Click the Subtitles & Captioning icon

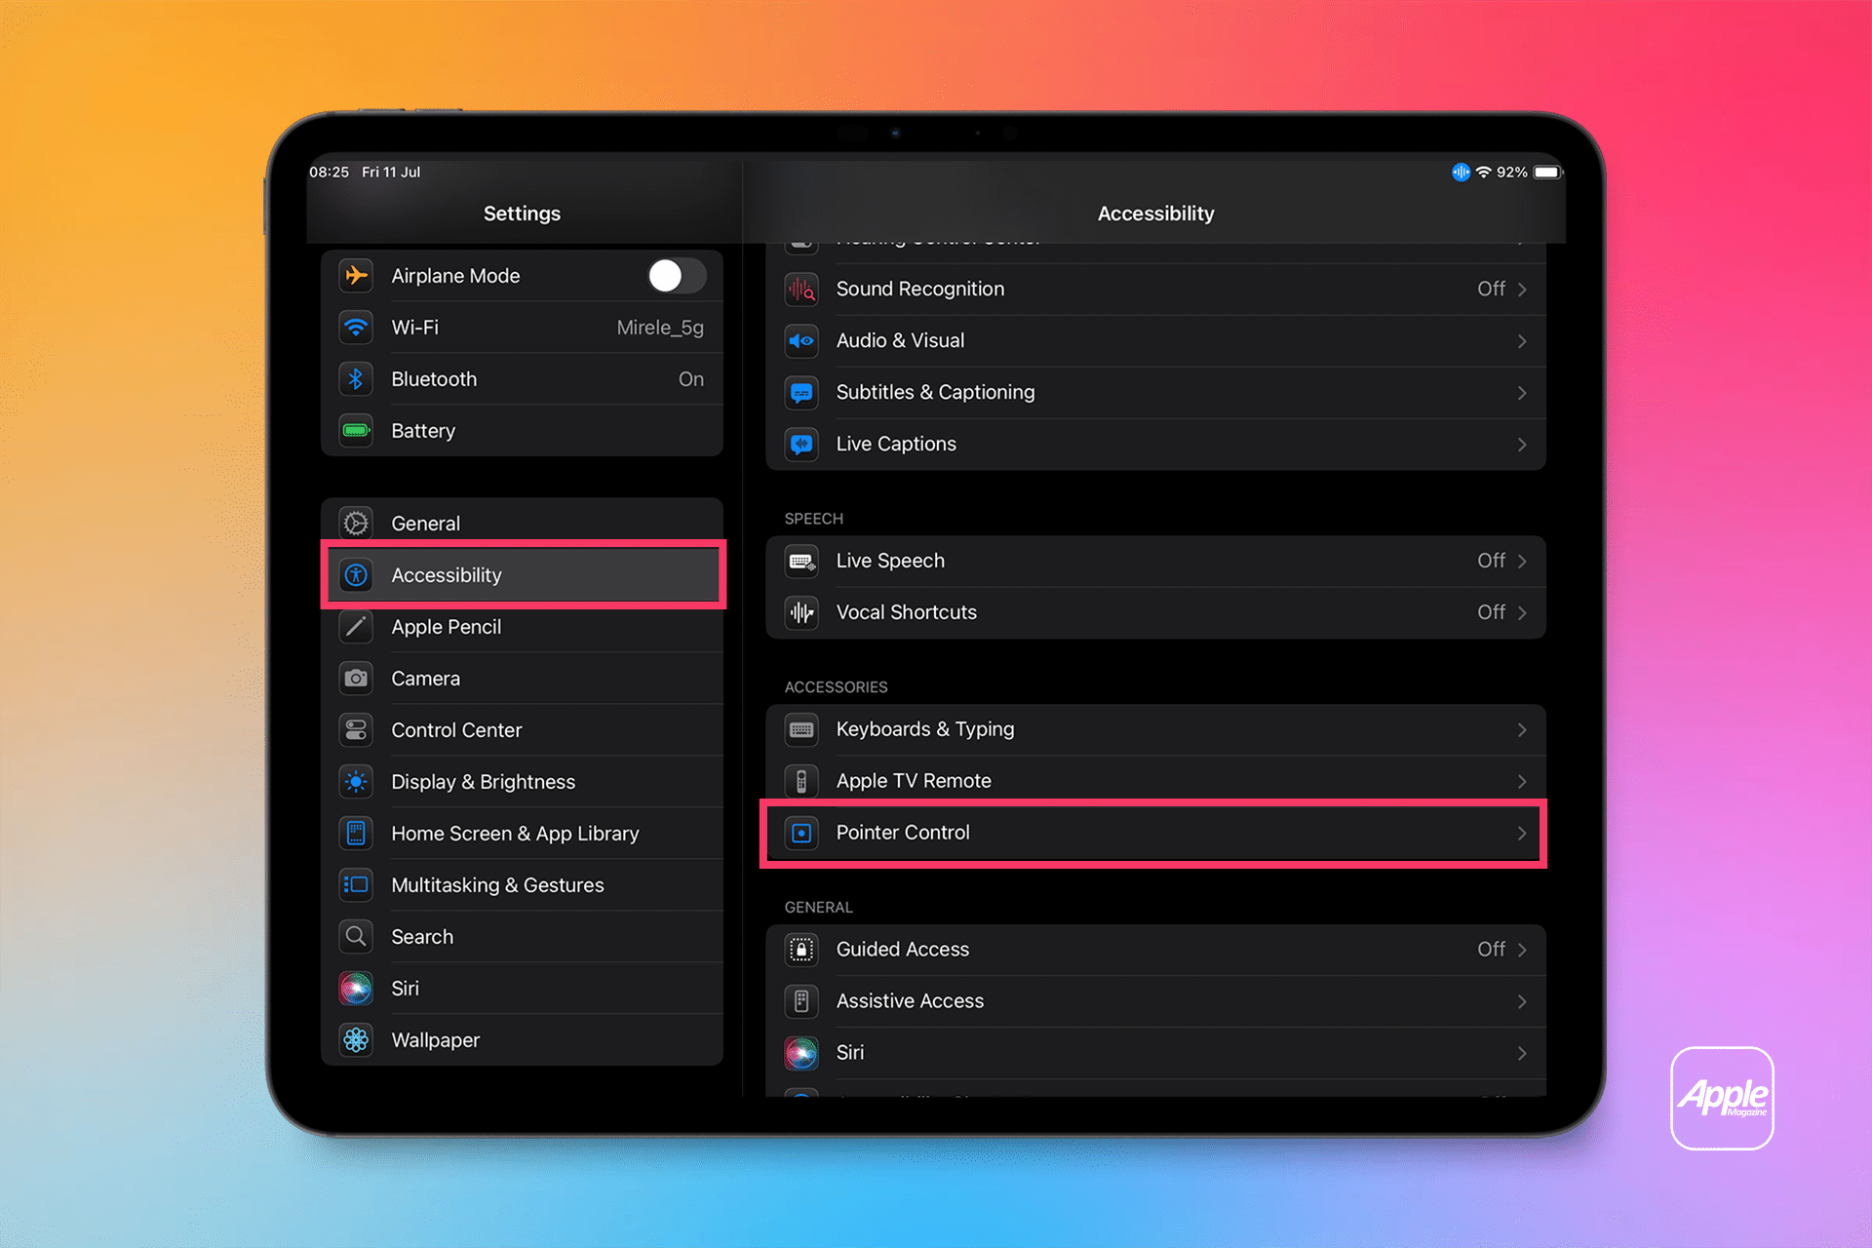(x=801, y=393)
